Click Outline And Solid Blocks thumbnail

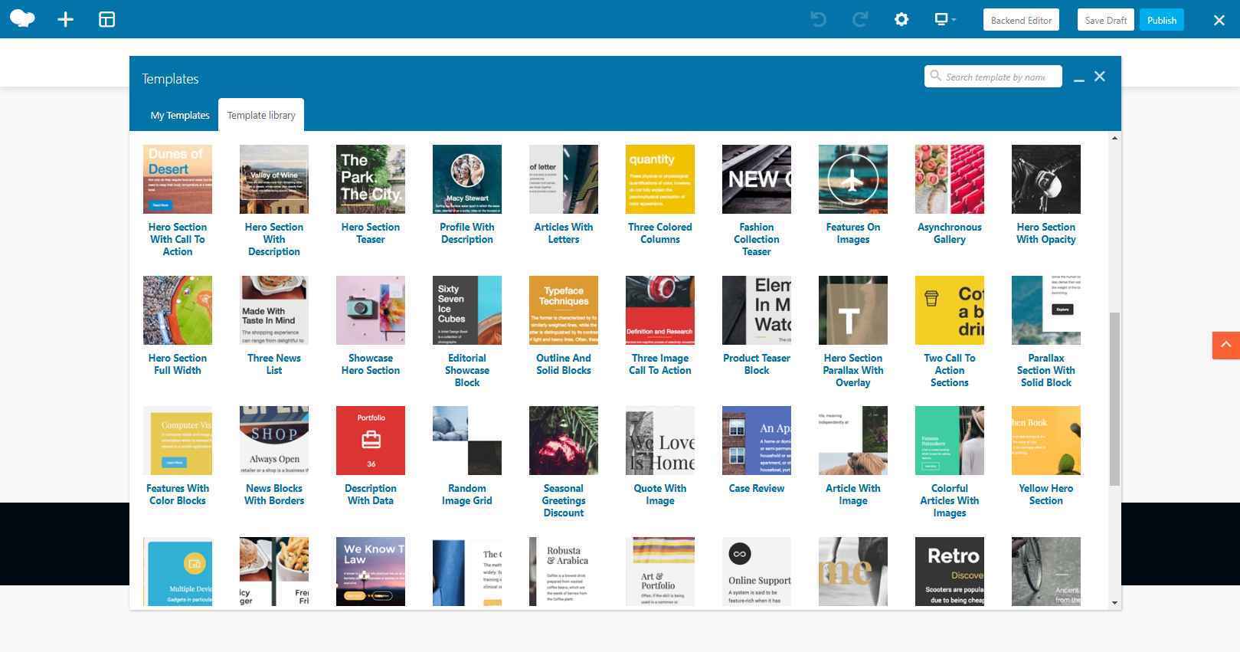[x=564, y=310]
